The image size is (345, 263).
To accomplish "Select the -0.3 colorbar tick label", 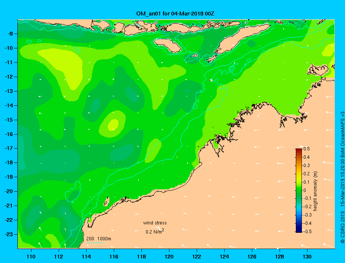I will coord(308,215).
